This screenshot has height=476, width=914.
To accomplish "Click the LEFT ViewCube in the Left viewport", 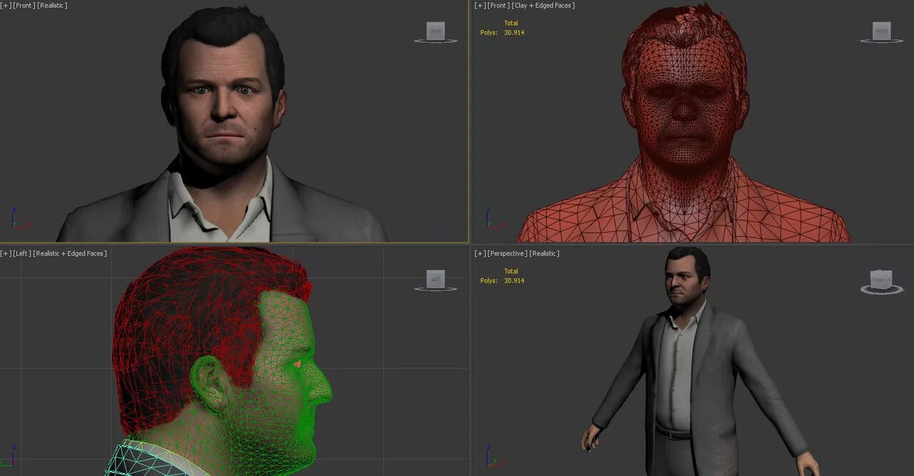I will 436,280.
